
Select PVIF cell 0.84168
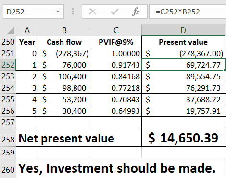pyautogui.click(x=116, y=76)
